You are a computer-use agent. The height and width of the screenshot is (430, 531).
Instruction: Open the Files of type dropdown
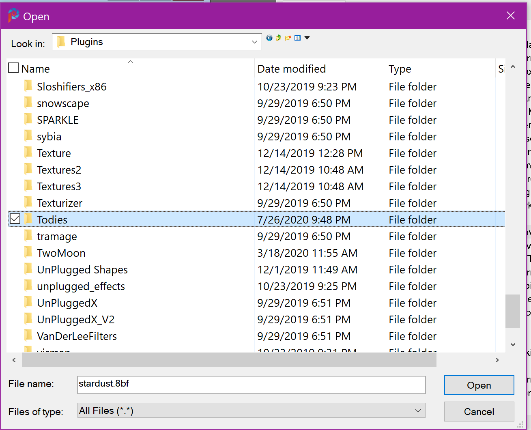[x=418, y=411]
